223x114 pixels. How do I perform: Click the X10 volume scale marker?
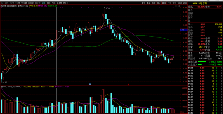182,112
